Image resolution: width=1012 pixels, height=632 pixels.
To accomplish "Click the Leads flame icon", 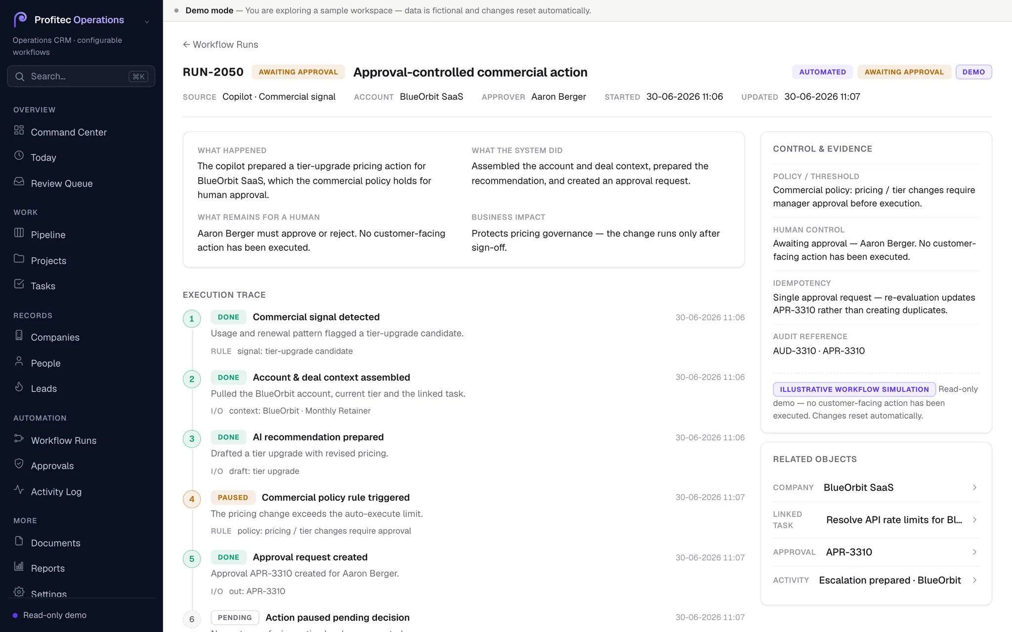I will pyautogui.click(x=19, y=387).
